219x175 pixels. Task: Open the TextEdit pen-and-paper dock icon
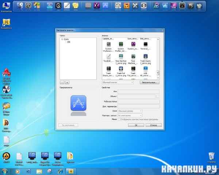(67, 6)
